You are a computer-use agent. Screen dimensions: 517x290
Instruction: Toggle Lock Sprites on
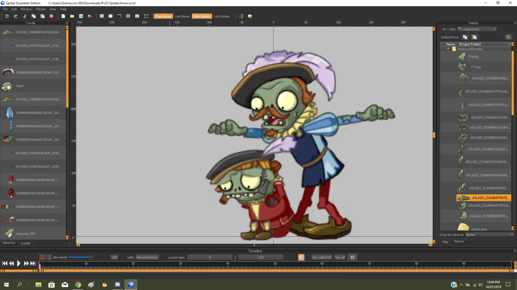(x=222, y=16)
